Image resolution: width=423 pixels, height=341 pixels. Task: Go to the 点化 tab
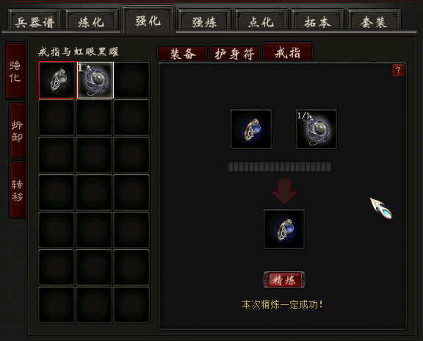261,20
